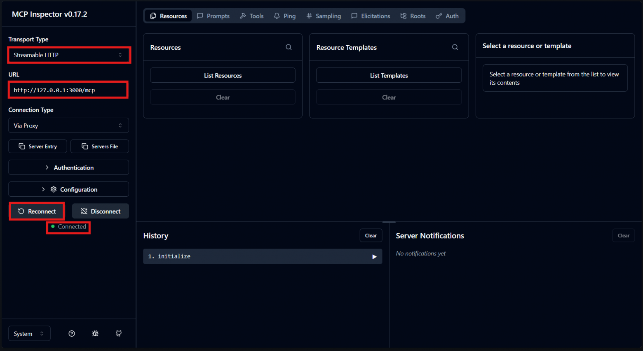Open the GitHub repository icon

tap(119, 334)
